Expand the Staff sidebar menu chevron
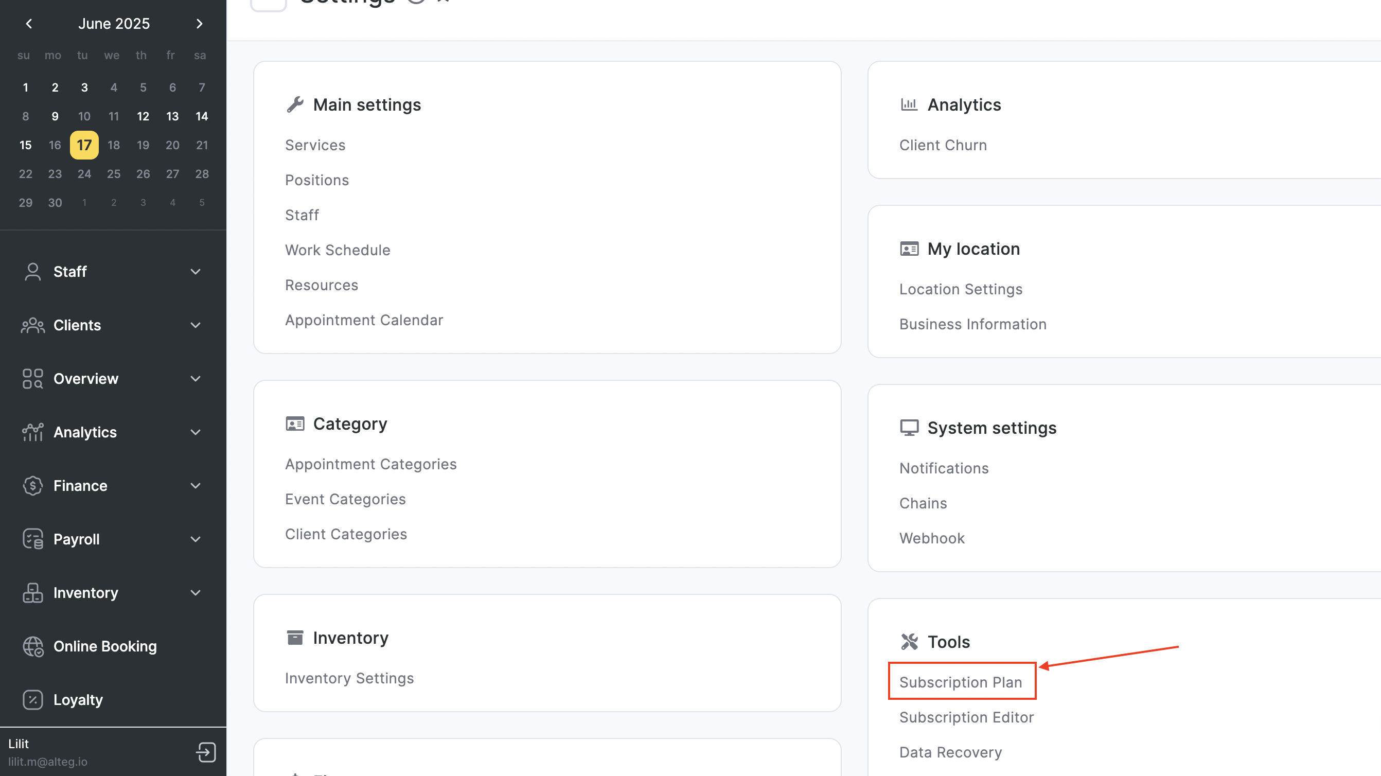 (196, 271)
